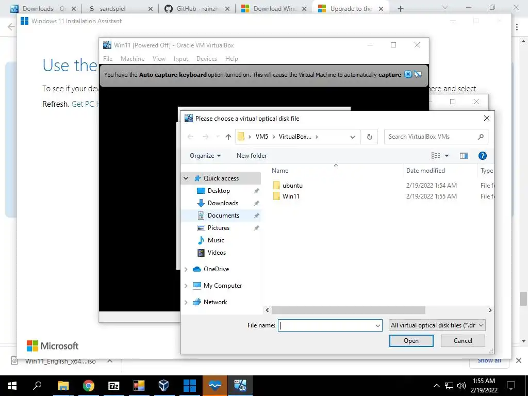Click the Back arrow in file dialog
This screenshot has width=528, height=396.
[191, 137]
